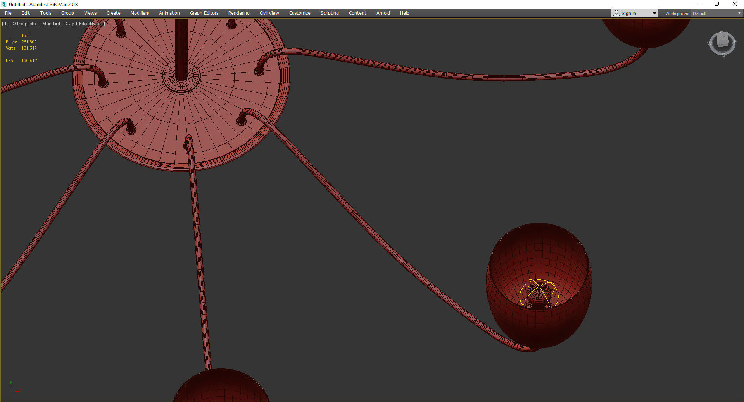Open the Customize menu

click(300, 13)
